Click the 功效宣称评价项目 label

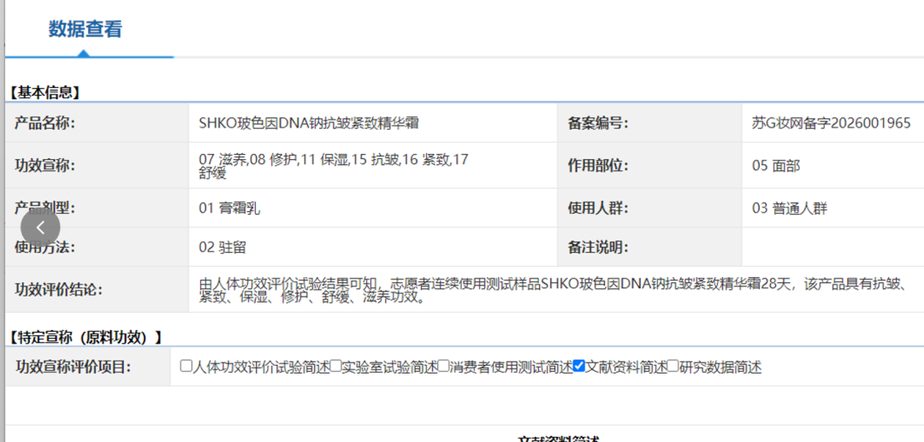pos(72,368)
